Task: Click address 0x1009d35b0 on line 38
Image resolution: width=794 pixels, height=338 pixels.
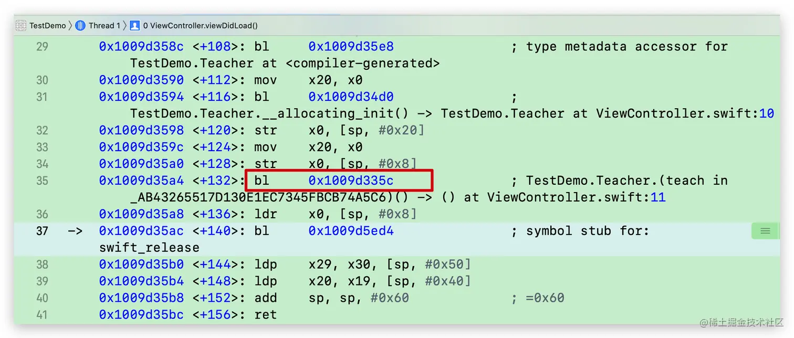Action: click(141, 264)
